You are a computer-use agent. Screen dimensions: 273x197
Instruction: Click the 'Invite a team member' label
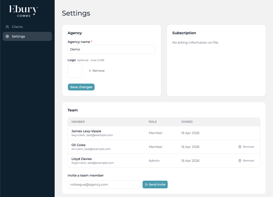(86, 175)
